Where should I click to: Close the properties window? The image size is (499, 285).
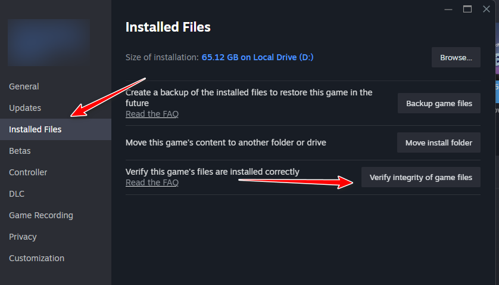pos(487,9)
